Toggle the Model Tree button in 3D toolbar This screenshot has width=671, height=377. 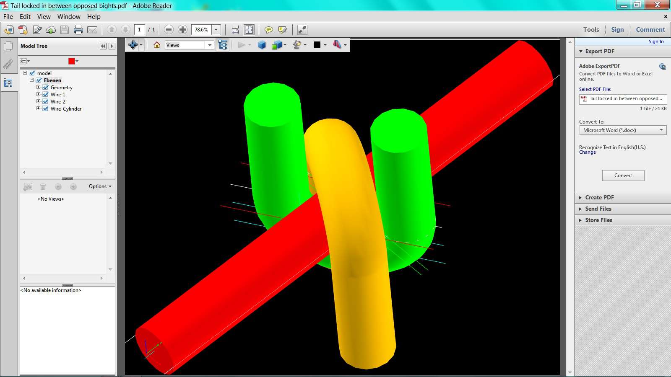point(223,45)
